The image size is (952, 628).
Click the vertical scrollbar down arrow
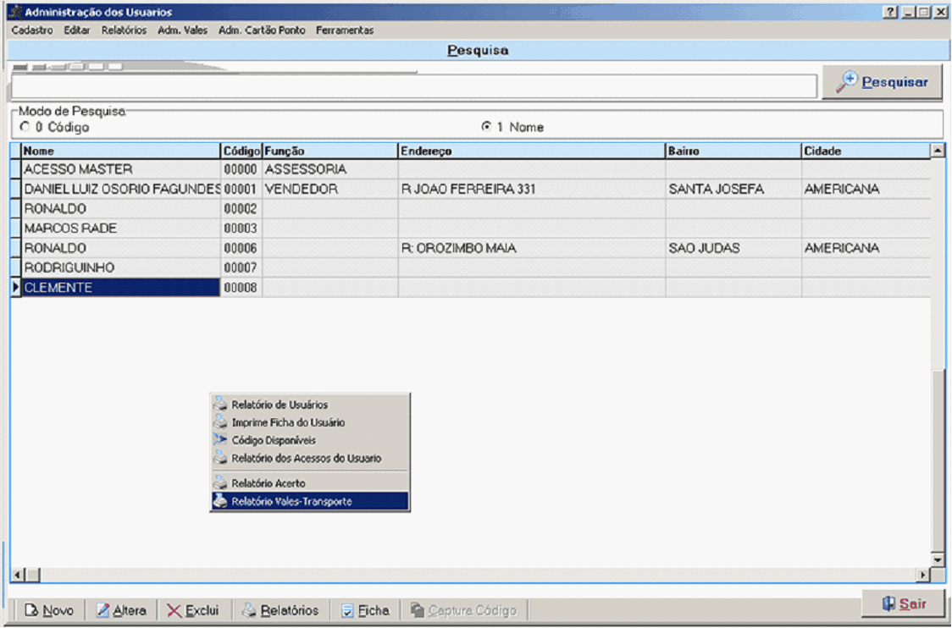point(938,559)
